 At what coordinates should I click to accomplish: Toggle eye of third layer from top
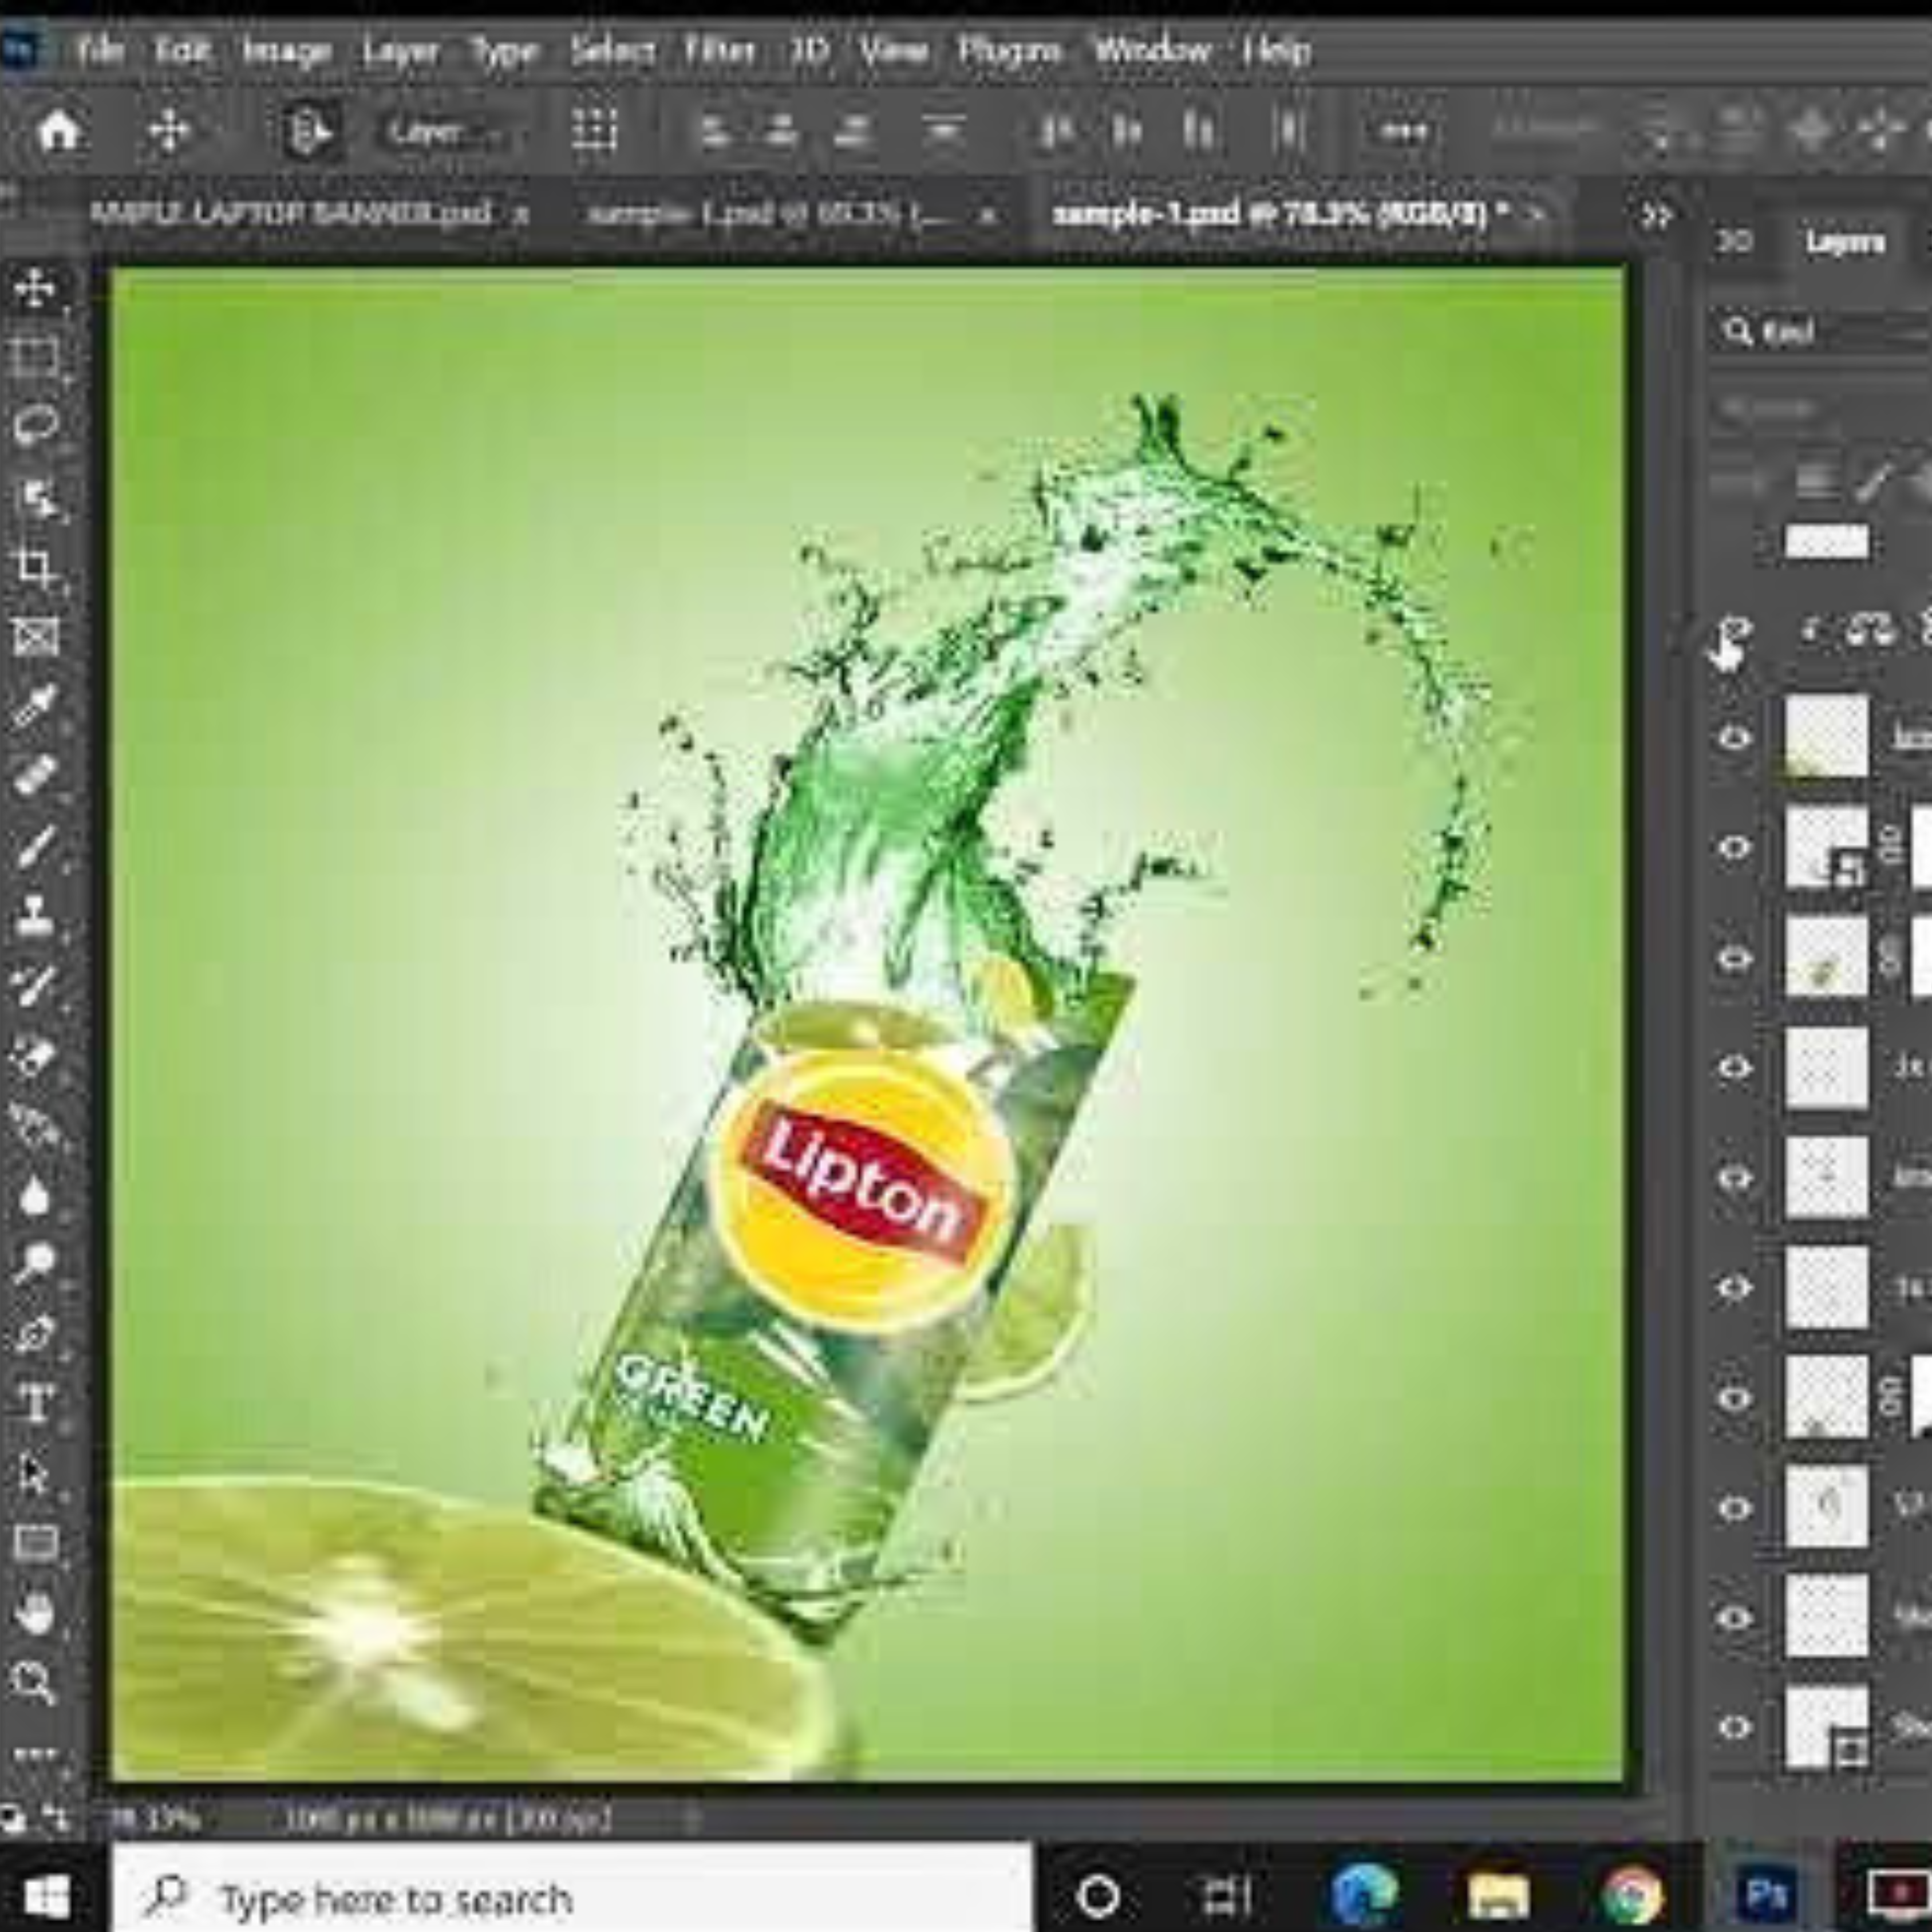point(1735,958)
